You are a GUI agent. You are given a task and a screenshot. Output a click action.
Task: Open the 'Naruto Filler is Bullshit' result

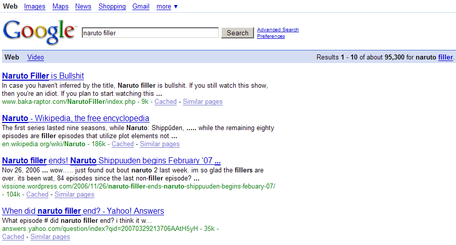coord(43,76)
